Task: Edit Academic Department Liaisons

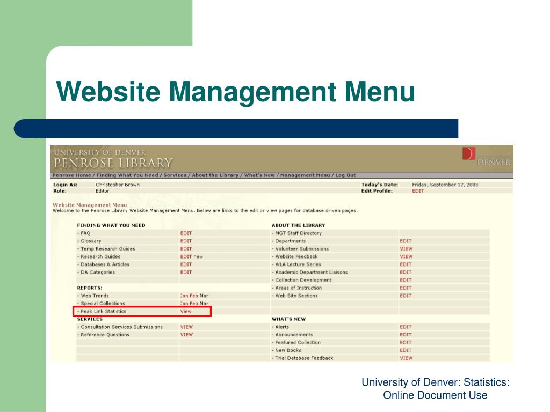Action: click(406, 272)
